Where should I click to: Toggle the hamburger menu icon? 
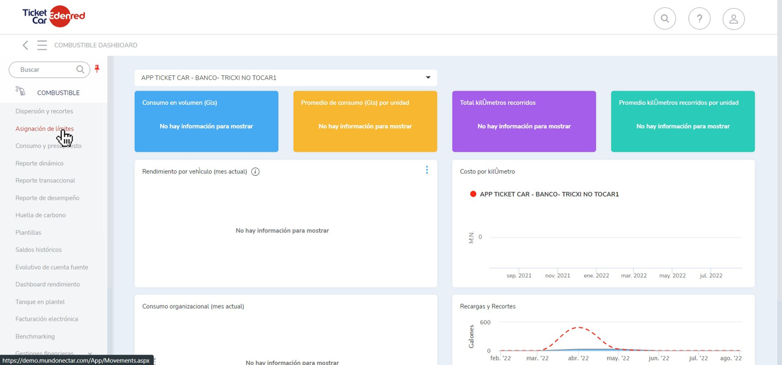click(42, 45)
